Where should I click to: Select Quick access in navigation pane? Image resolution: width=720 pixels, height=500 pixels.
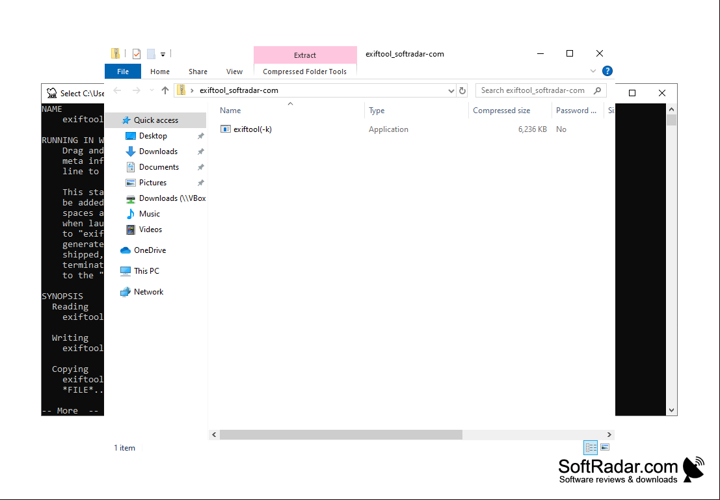pos(155,120)
